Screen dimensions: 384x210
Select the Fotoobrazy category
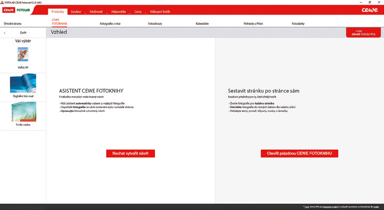point(155,24)
